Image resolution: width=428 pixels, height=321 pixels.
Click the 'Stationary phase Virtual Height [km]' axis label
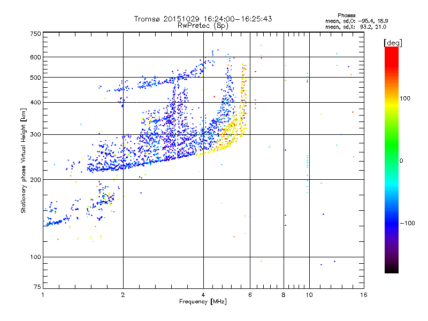[24, 161]
